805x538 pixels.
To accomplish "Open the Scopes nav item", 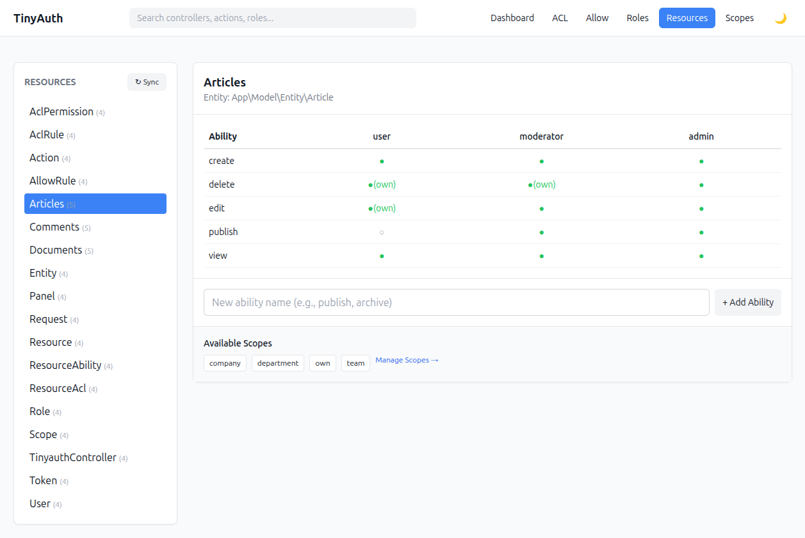I will (x=739, y=18).
